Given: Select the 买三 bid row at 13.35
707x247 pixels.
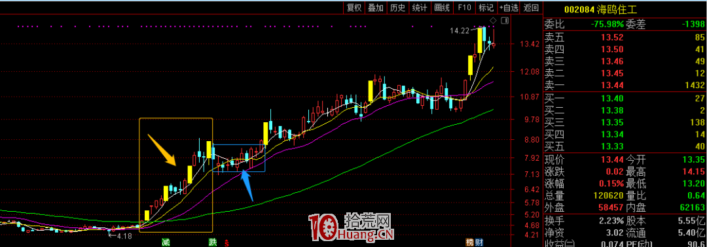Looking at the screenshot, I should tap(625, 122).
